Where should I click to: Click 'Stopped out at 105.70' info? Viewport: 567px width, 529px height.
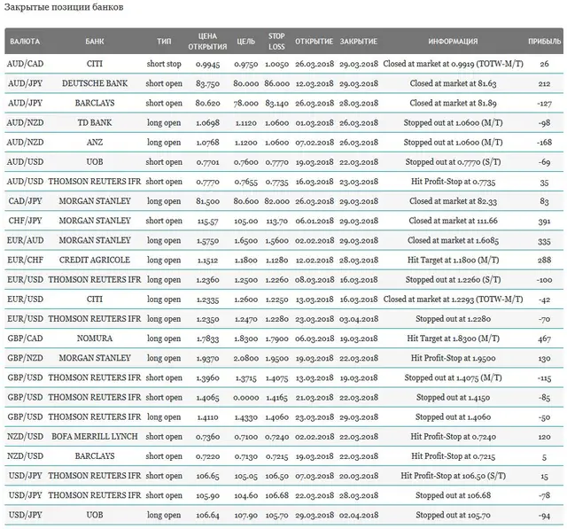click(453, 515)
